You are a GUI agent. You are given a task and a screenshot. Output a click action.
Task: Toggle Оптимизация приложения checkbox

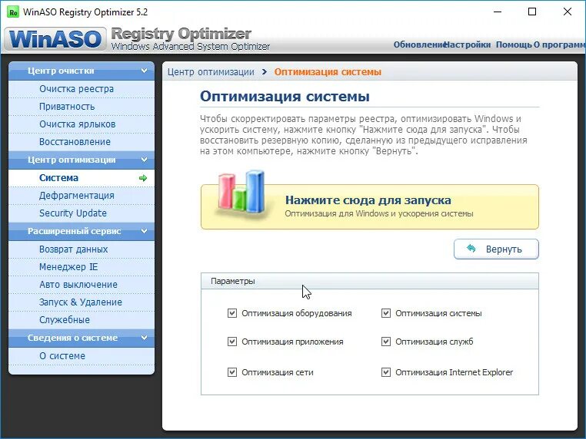click(232, 342)
